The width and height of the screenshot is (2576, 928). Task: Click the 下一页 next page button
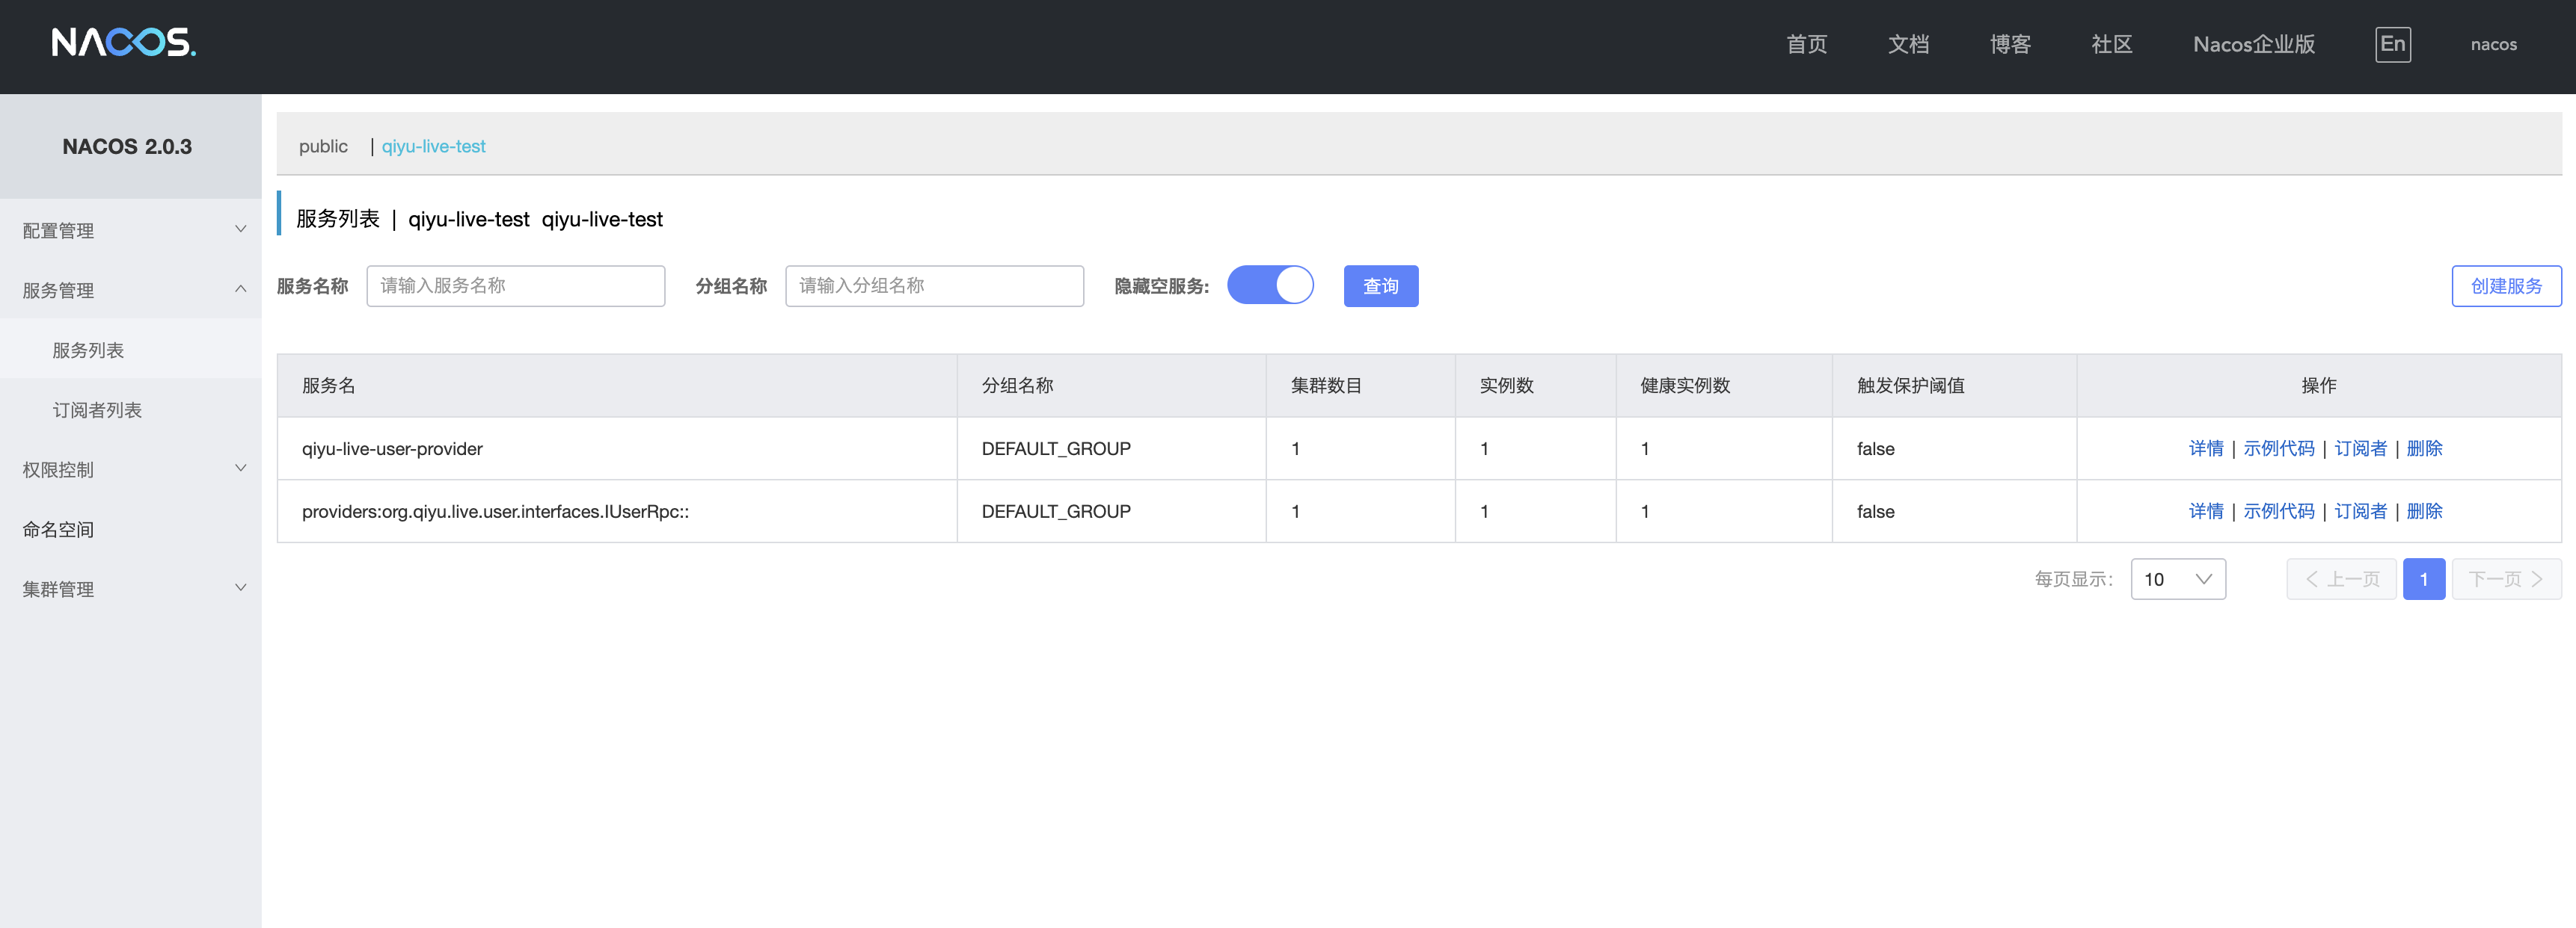tap(2506, 579)
